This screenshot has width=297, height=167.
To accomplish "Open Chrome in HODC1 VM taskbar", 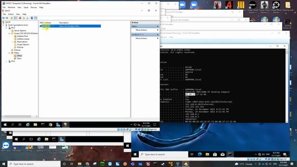I will 51,125.
